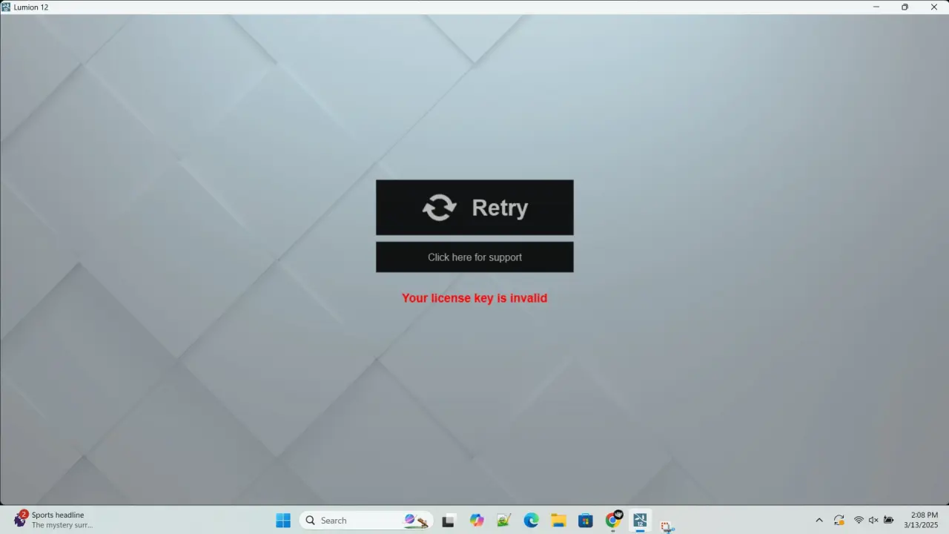Open File Explorer from the taskbar
949x534 pixels.
point(558,521)
